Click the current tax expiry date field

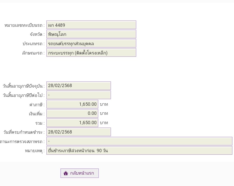[79, 86]
